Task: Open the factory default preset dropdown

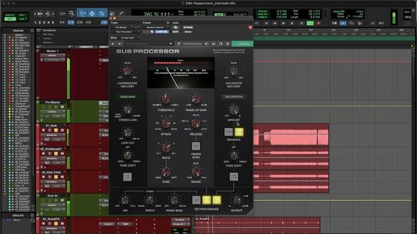Action: click(x=156, y=27)
